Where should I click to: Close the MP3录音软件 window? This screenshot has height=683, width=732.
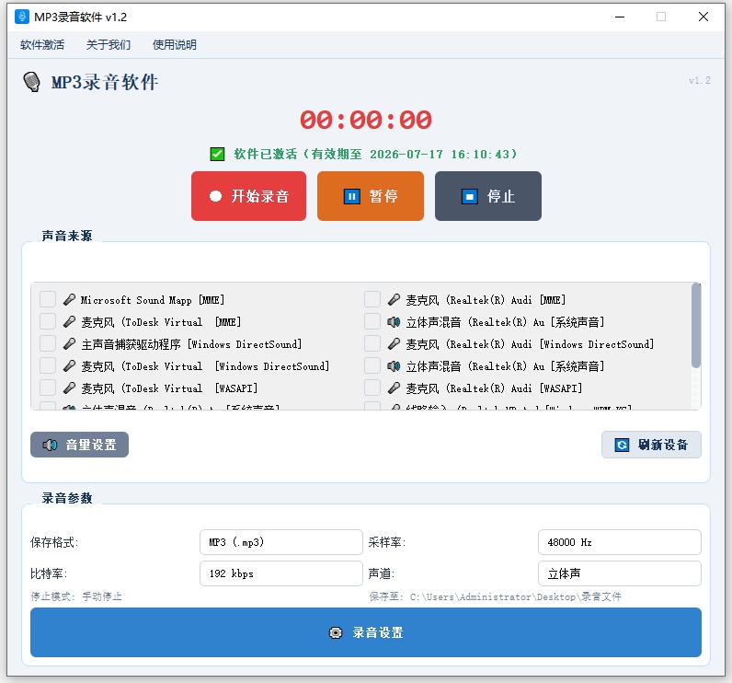click(703, 17)
